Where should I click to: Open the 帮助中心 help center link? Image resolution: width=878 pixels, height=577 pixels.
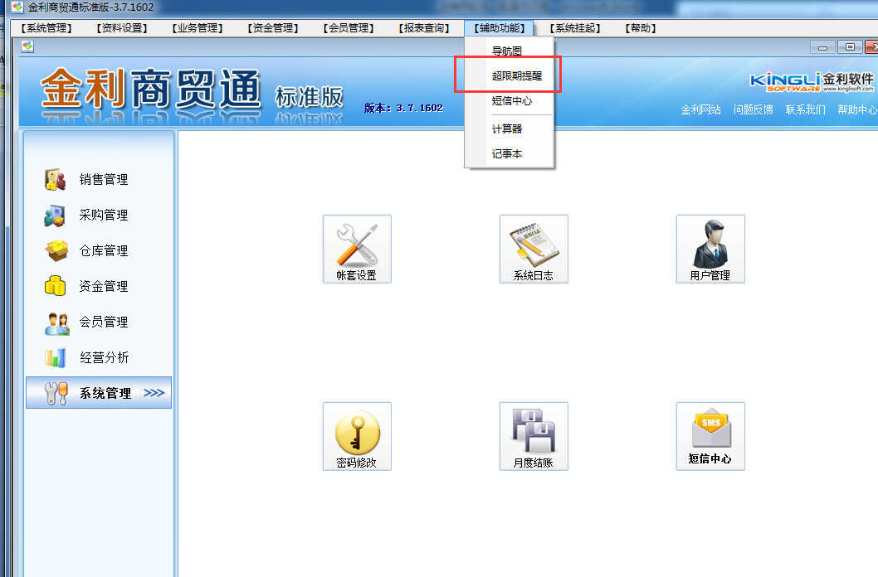[857, 109]
